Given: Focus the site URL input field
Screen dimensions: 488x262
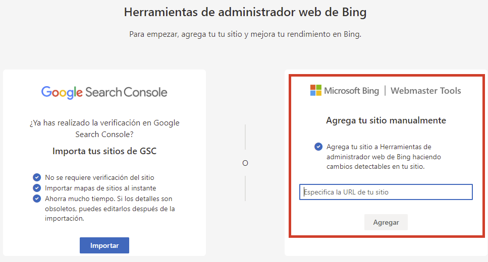Looking at the screenshot, I should click(x=386, y=192).
